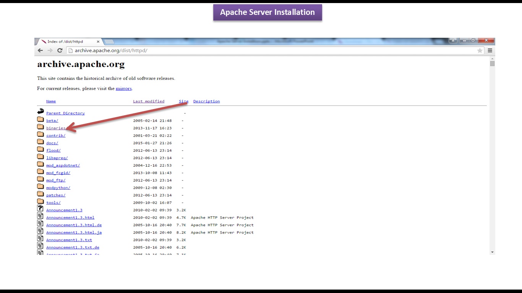Click the folder icon beside mod_fcgid/

pyautogui.click(x=41, y=172)
